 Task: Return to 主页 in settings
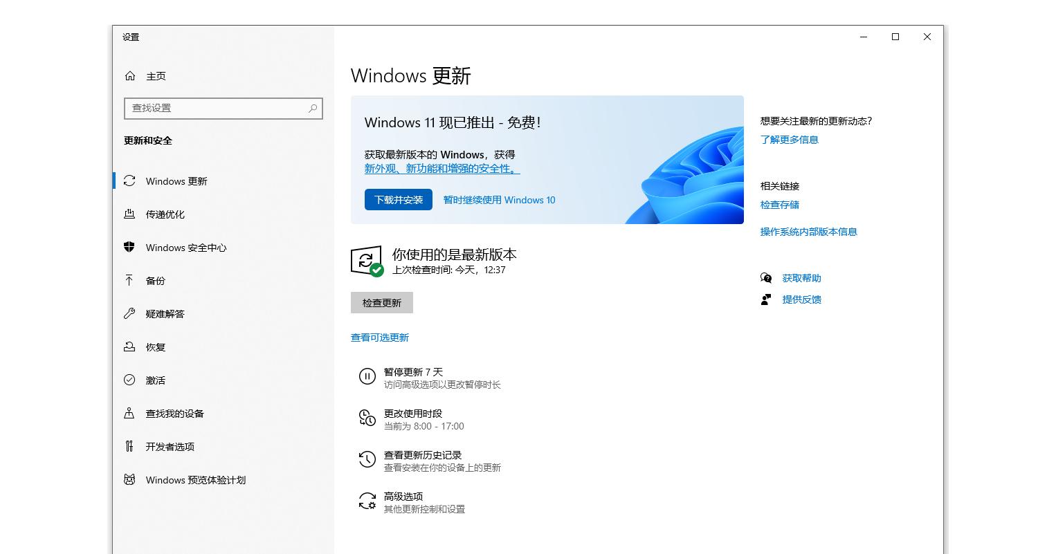[x=155, y=76]
